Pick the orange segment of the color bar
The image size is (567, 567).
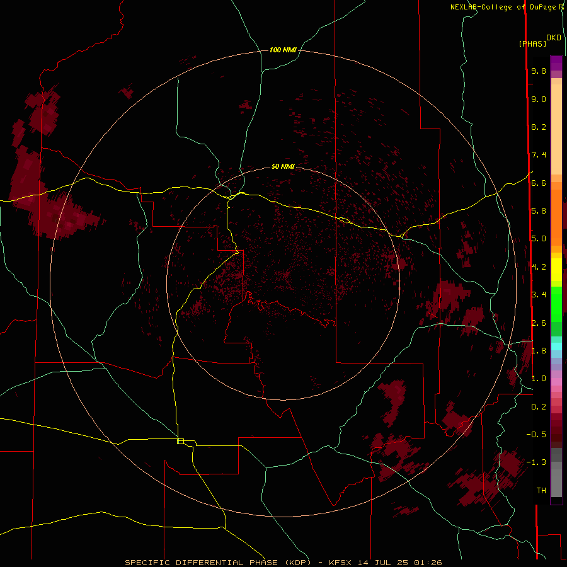click(556, 217)
